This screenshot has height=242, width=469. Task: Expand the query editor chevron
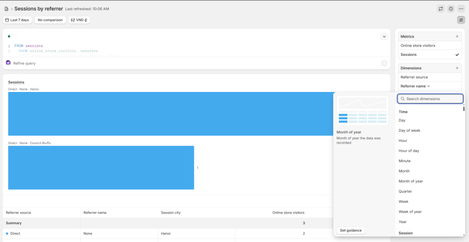tap(384, 37)
